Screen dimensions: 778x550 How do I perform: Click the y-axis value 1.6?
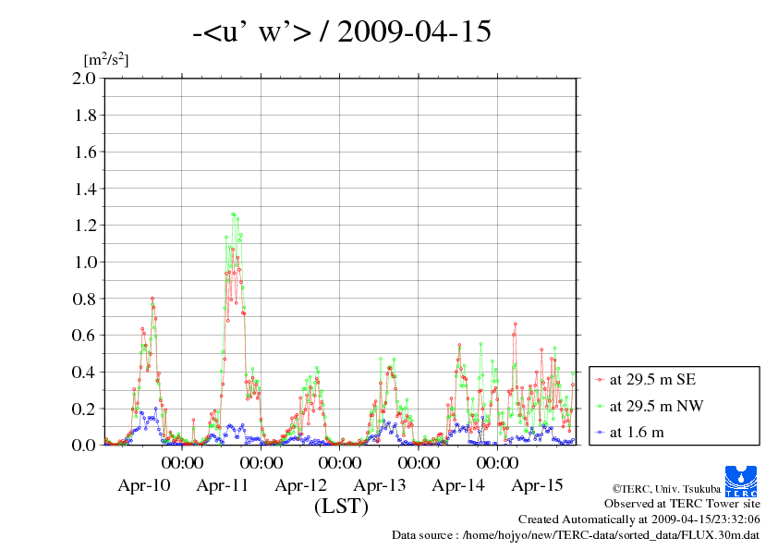pos(85,152)
